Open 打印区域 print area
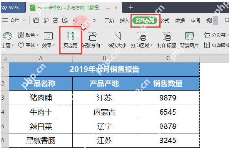229x148 pixels. click(x=141, y=40)
